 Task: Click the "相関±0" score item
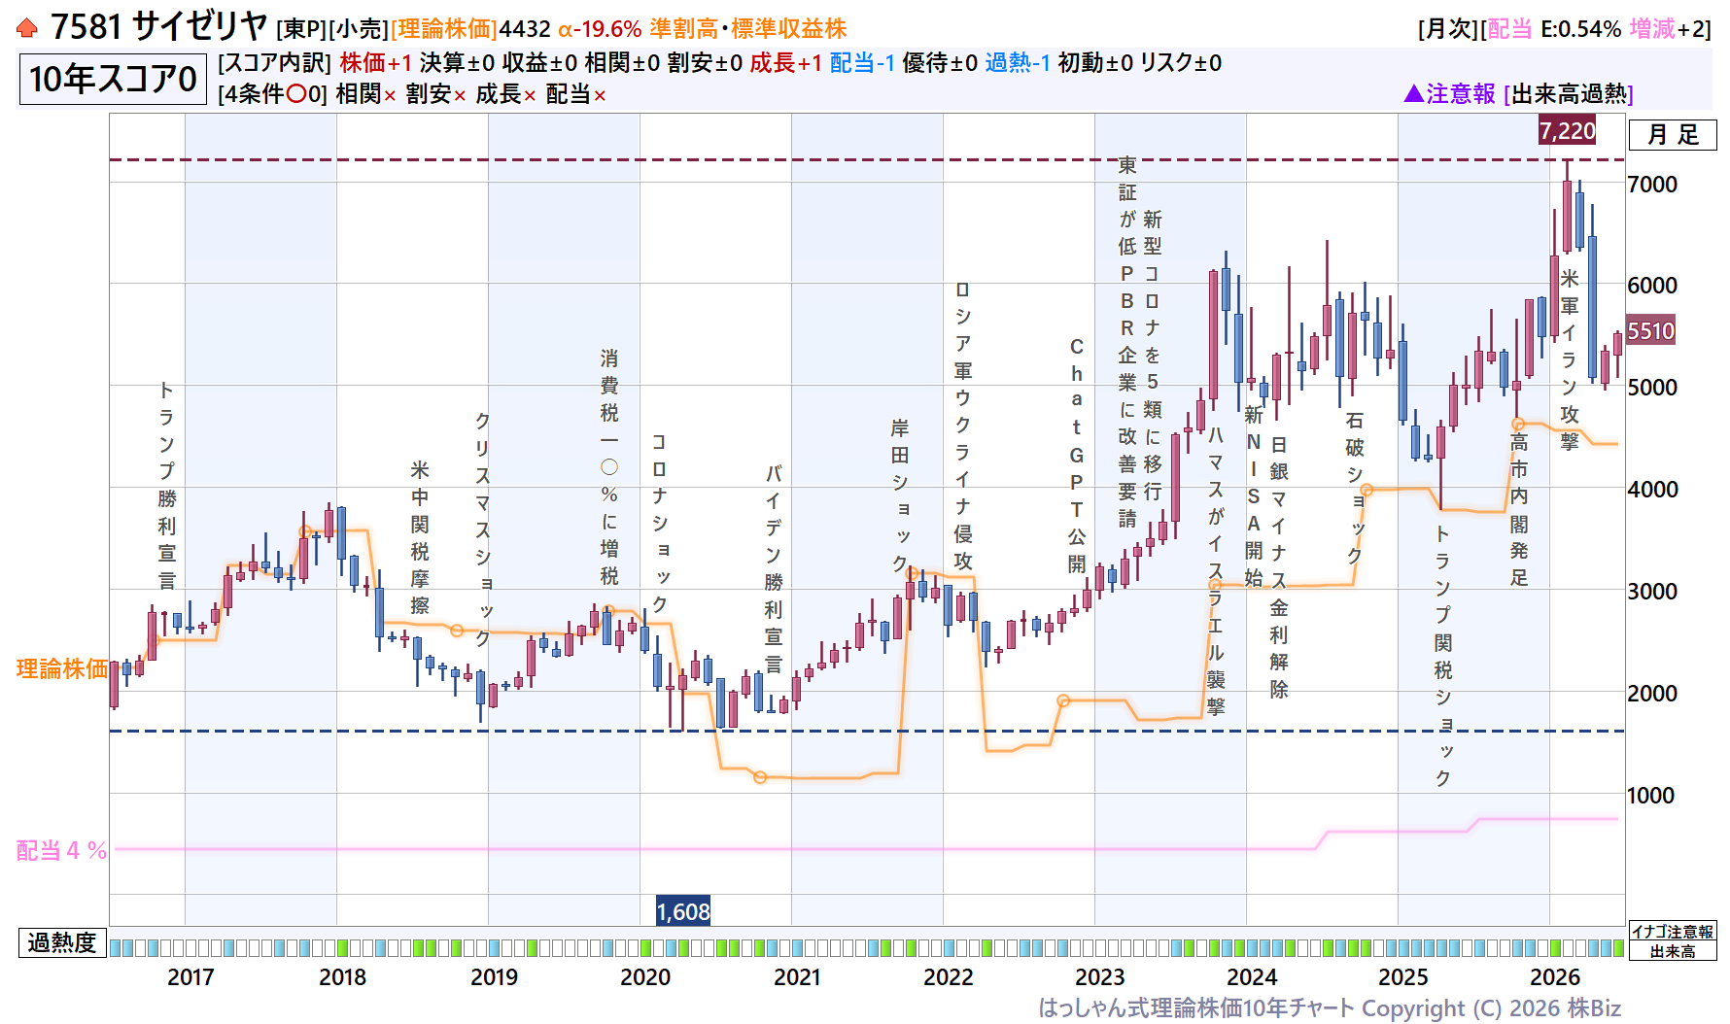tap(623, 63)
